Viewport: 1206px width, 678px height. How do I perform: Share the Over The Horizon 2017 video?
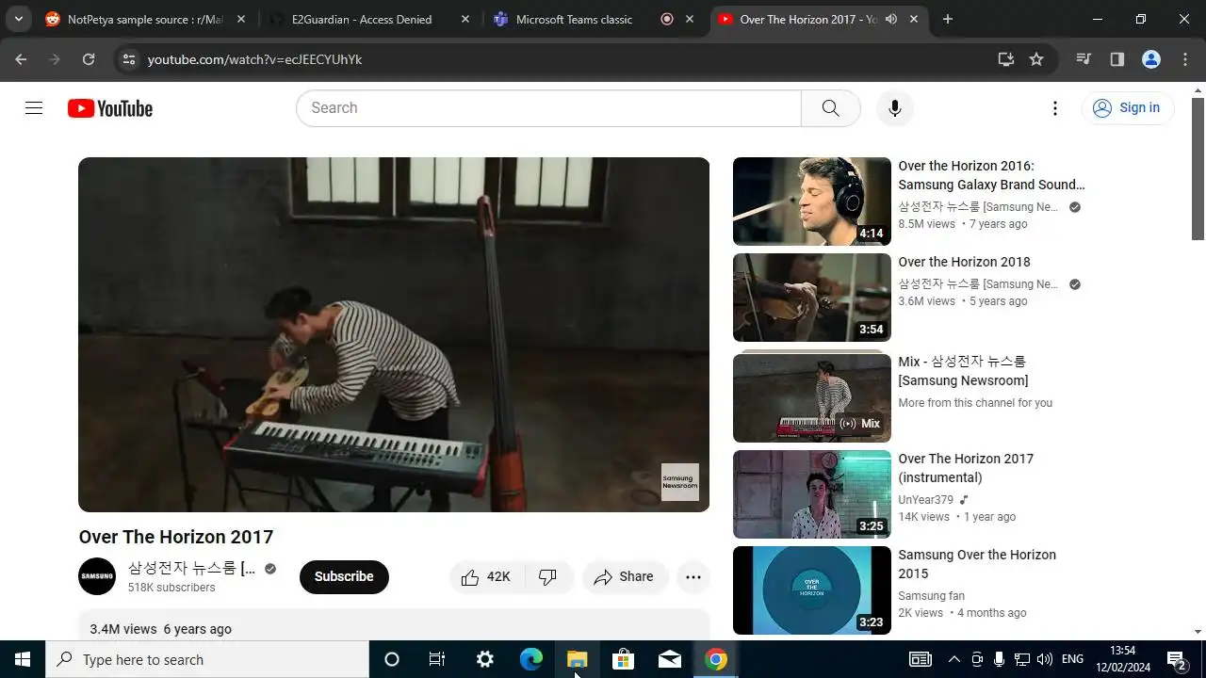pos(625,576)
